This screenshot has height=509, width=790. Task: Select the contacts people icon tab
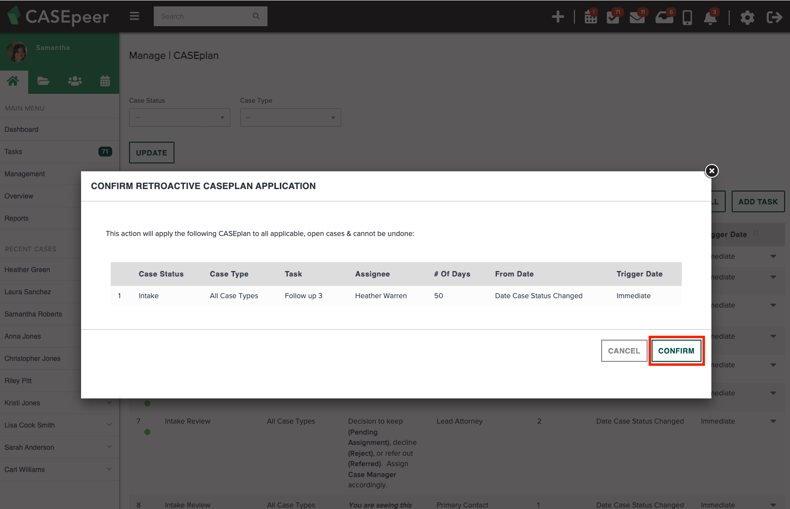click(75, 81)
